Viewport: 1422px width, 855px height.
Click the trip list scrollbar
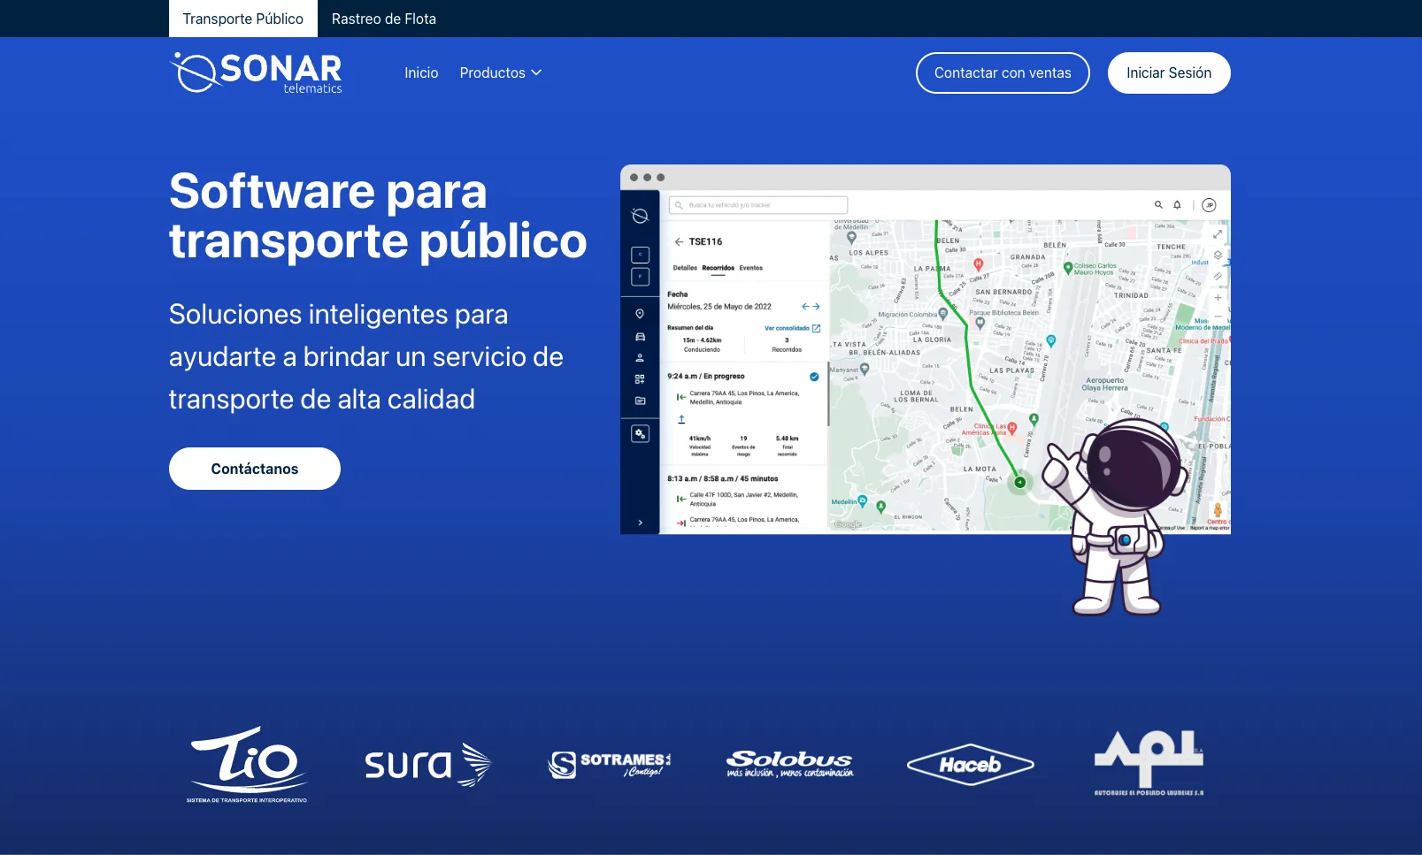828,394
